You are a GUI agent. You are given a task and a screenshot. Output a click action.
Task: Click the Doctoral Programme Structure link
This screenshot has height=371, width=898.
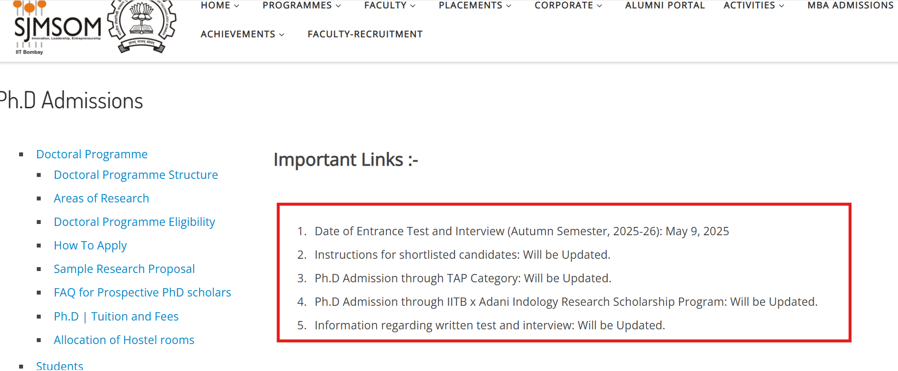click(136, 174)
